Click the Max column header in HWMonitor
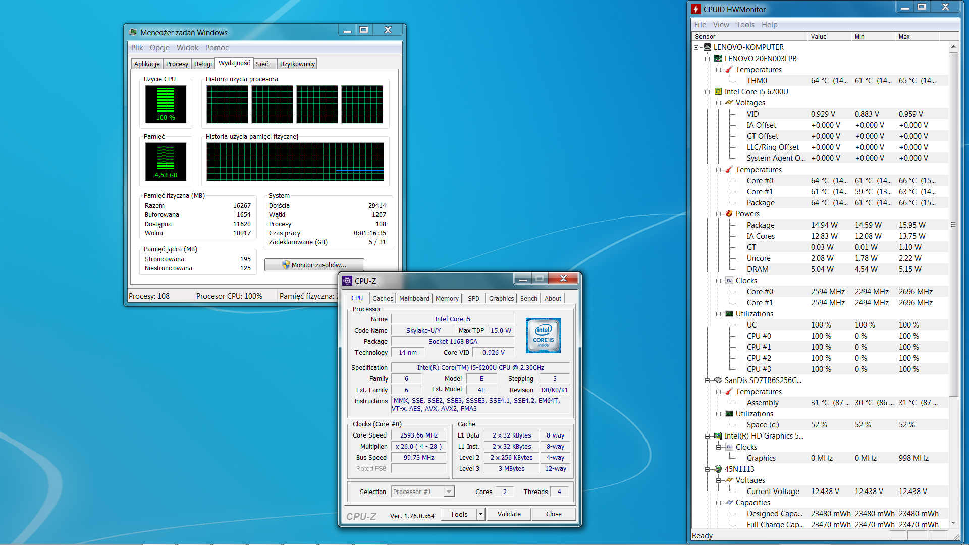 917,36
